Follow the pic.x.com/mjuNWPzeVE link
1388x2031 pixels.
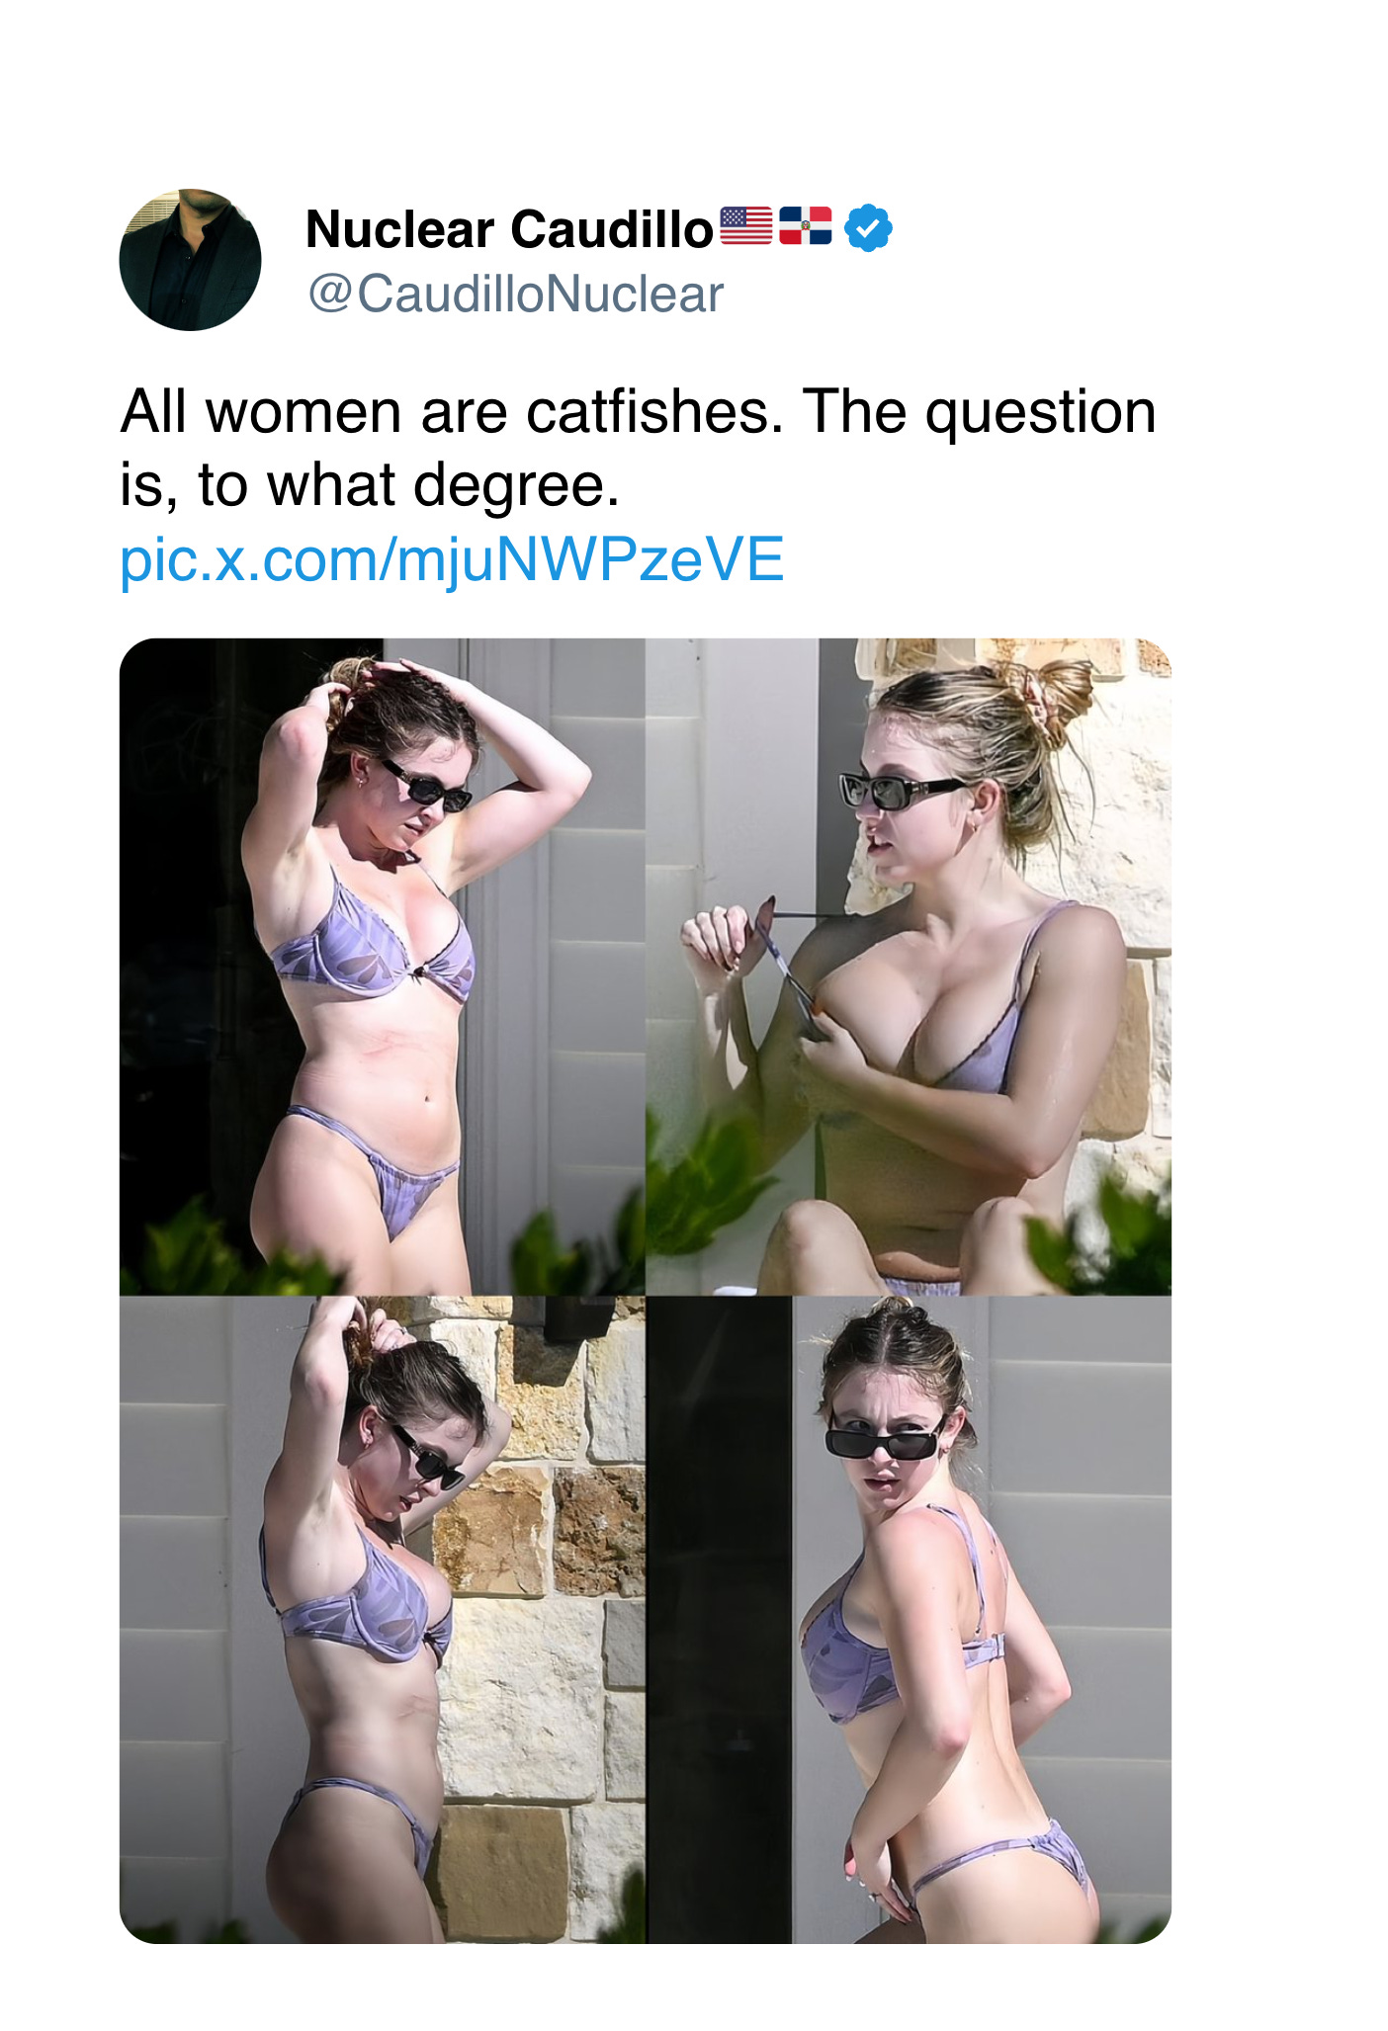pos(452,559)
